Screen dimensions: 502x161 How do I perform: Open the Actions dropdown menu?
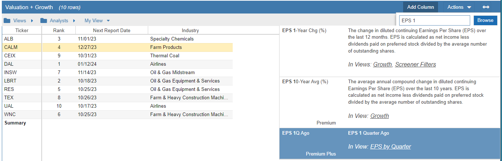(x=459, y=7)
